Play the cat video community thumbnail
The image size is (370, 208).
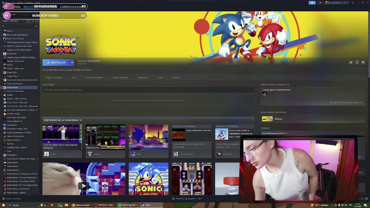click(84, 179)
